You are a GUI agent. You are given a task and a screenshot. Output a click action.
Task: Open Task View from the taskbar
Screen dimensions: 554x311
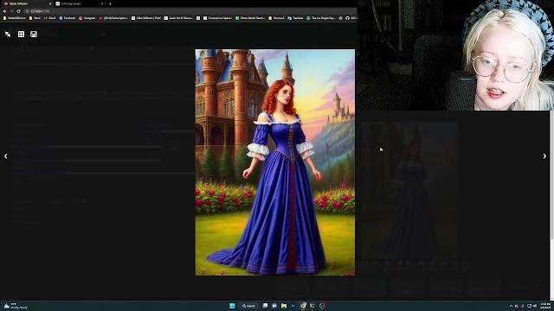(x=265, y=306)
